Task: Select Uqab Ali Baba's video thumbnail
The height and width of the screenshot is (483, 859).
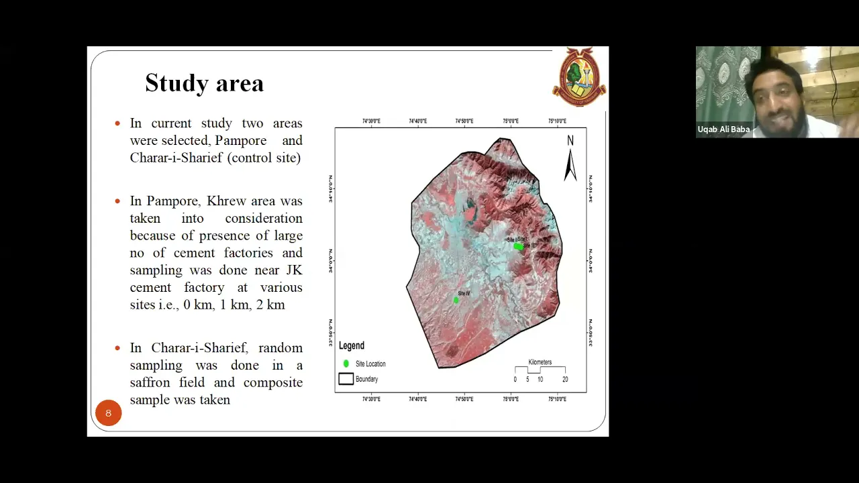Action: [x=777, y=92]
